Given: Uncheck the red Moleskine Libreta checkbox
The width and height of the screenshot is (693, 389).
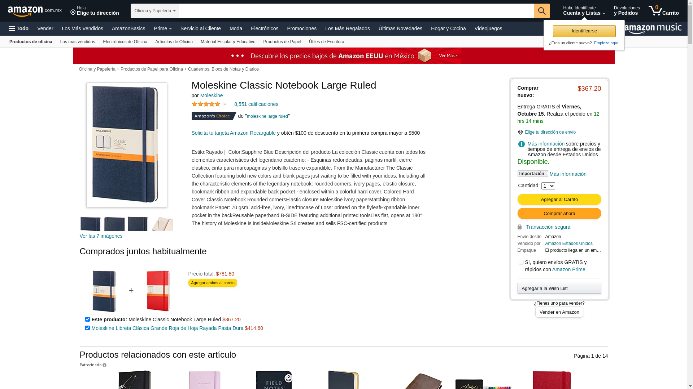Looking at the screenshot, I should 87,328.
